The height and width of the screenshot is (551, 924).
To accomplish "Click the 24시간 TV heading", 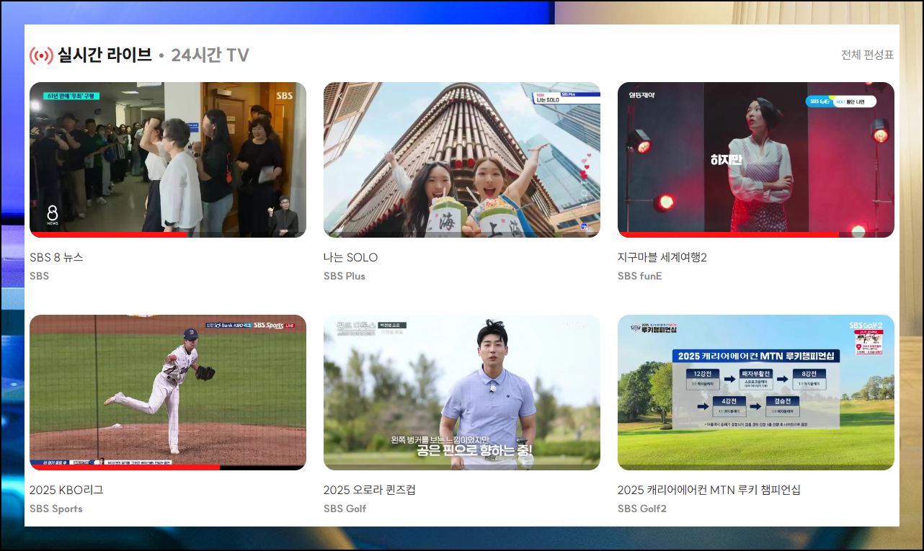I will [210, 55].
